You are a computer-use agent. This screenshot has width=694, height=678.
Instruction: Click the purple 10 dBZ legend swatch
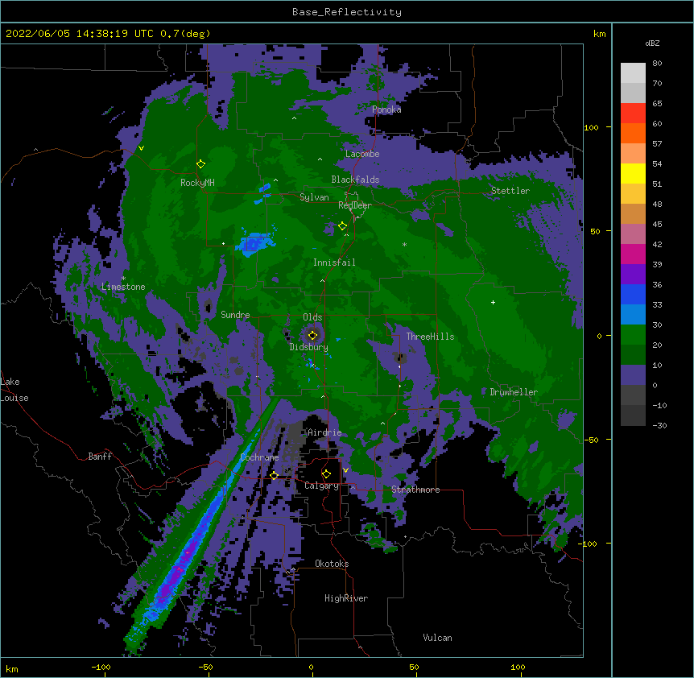point(633,375)
